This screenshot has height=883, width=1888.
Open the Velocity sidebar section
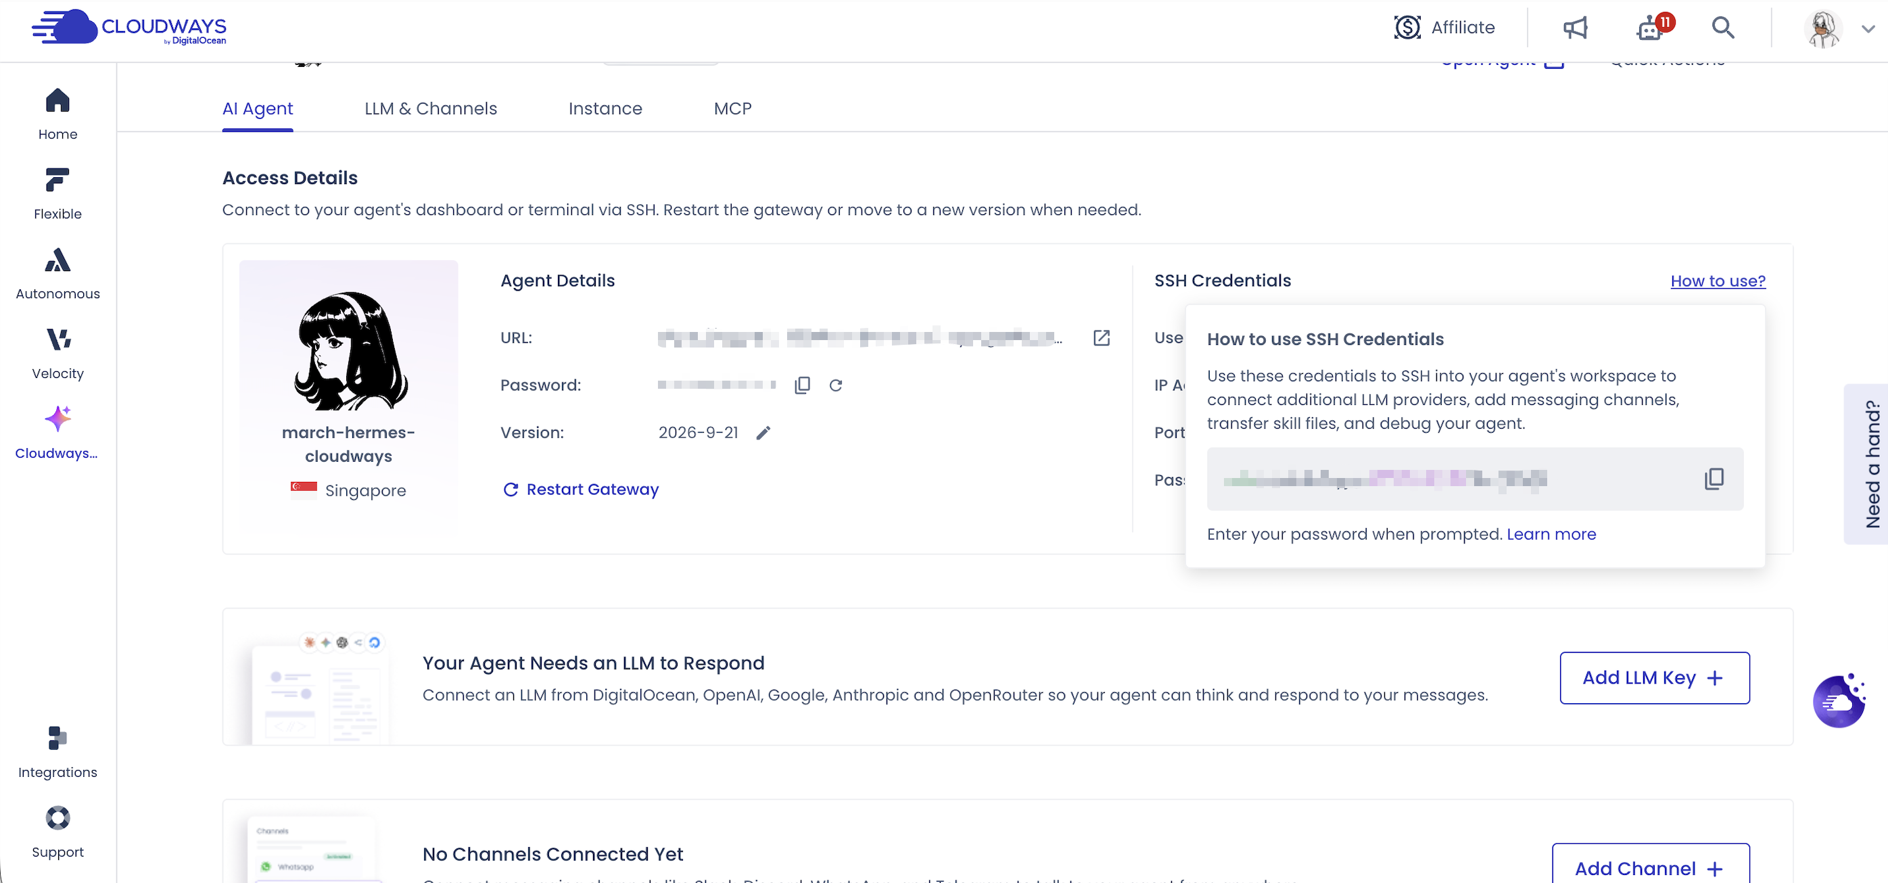tap(57, 354)
